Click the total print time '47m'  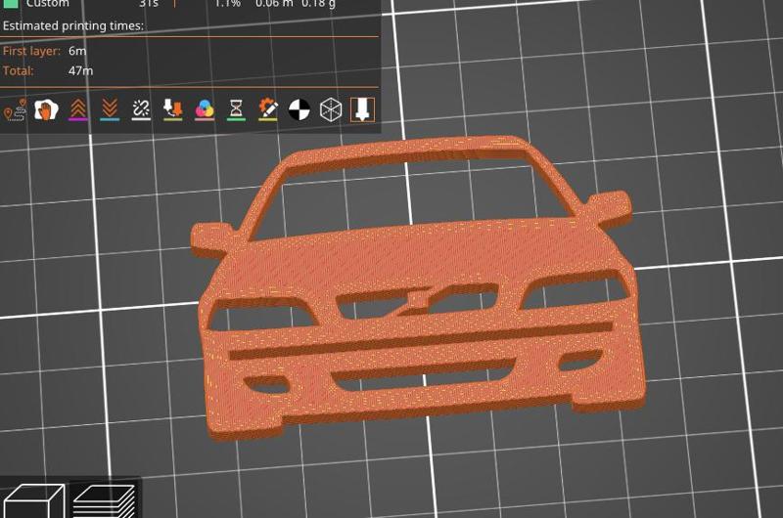click(x=80, y=70)
